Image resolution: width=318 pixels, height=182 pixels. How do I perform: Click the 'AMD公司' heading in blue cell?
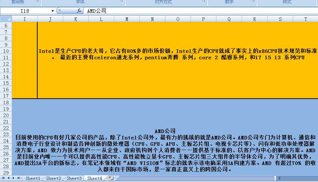tap(165, 131)
